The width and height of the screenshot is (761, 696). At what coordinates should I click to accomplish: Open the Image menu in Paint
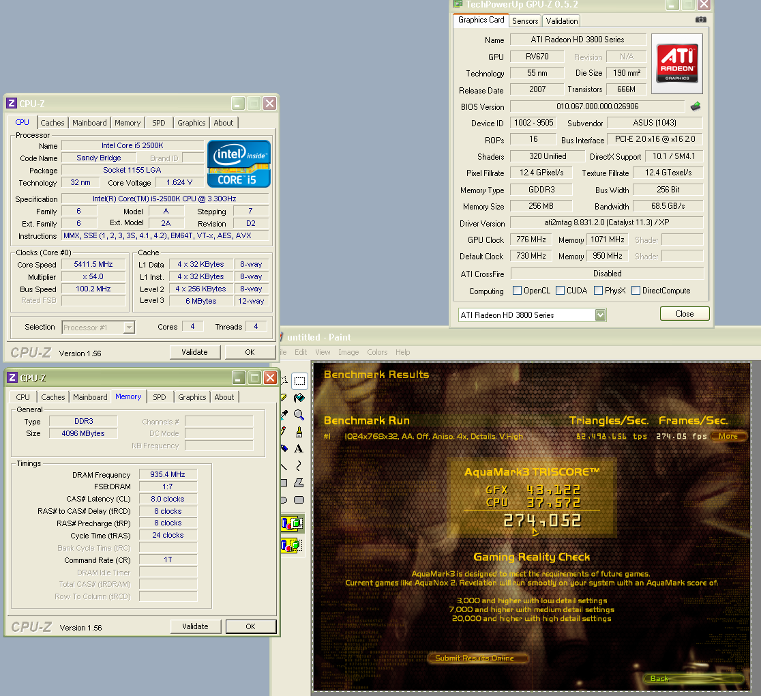click(x=348, y=352)
